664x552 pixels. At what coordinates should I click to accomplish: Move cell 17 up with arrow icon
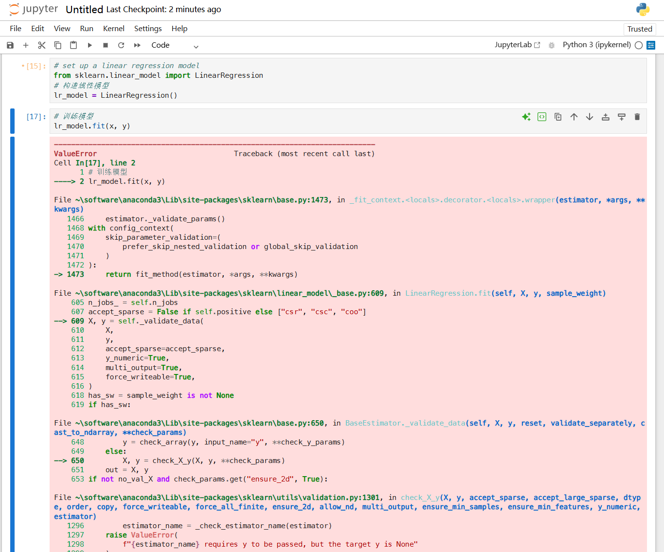tap(574, 117)
